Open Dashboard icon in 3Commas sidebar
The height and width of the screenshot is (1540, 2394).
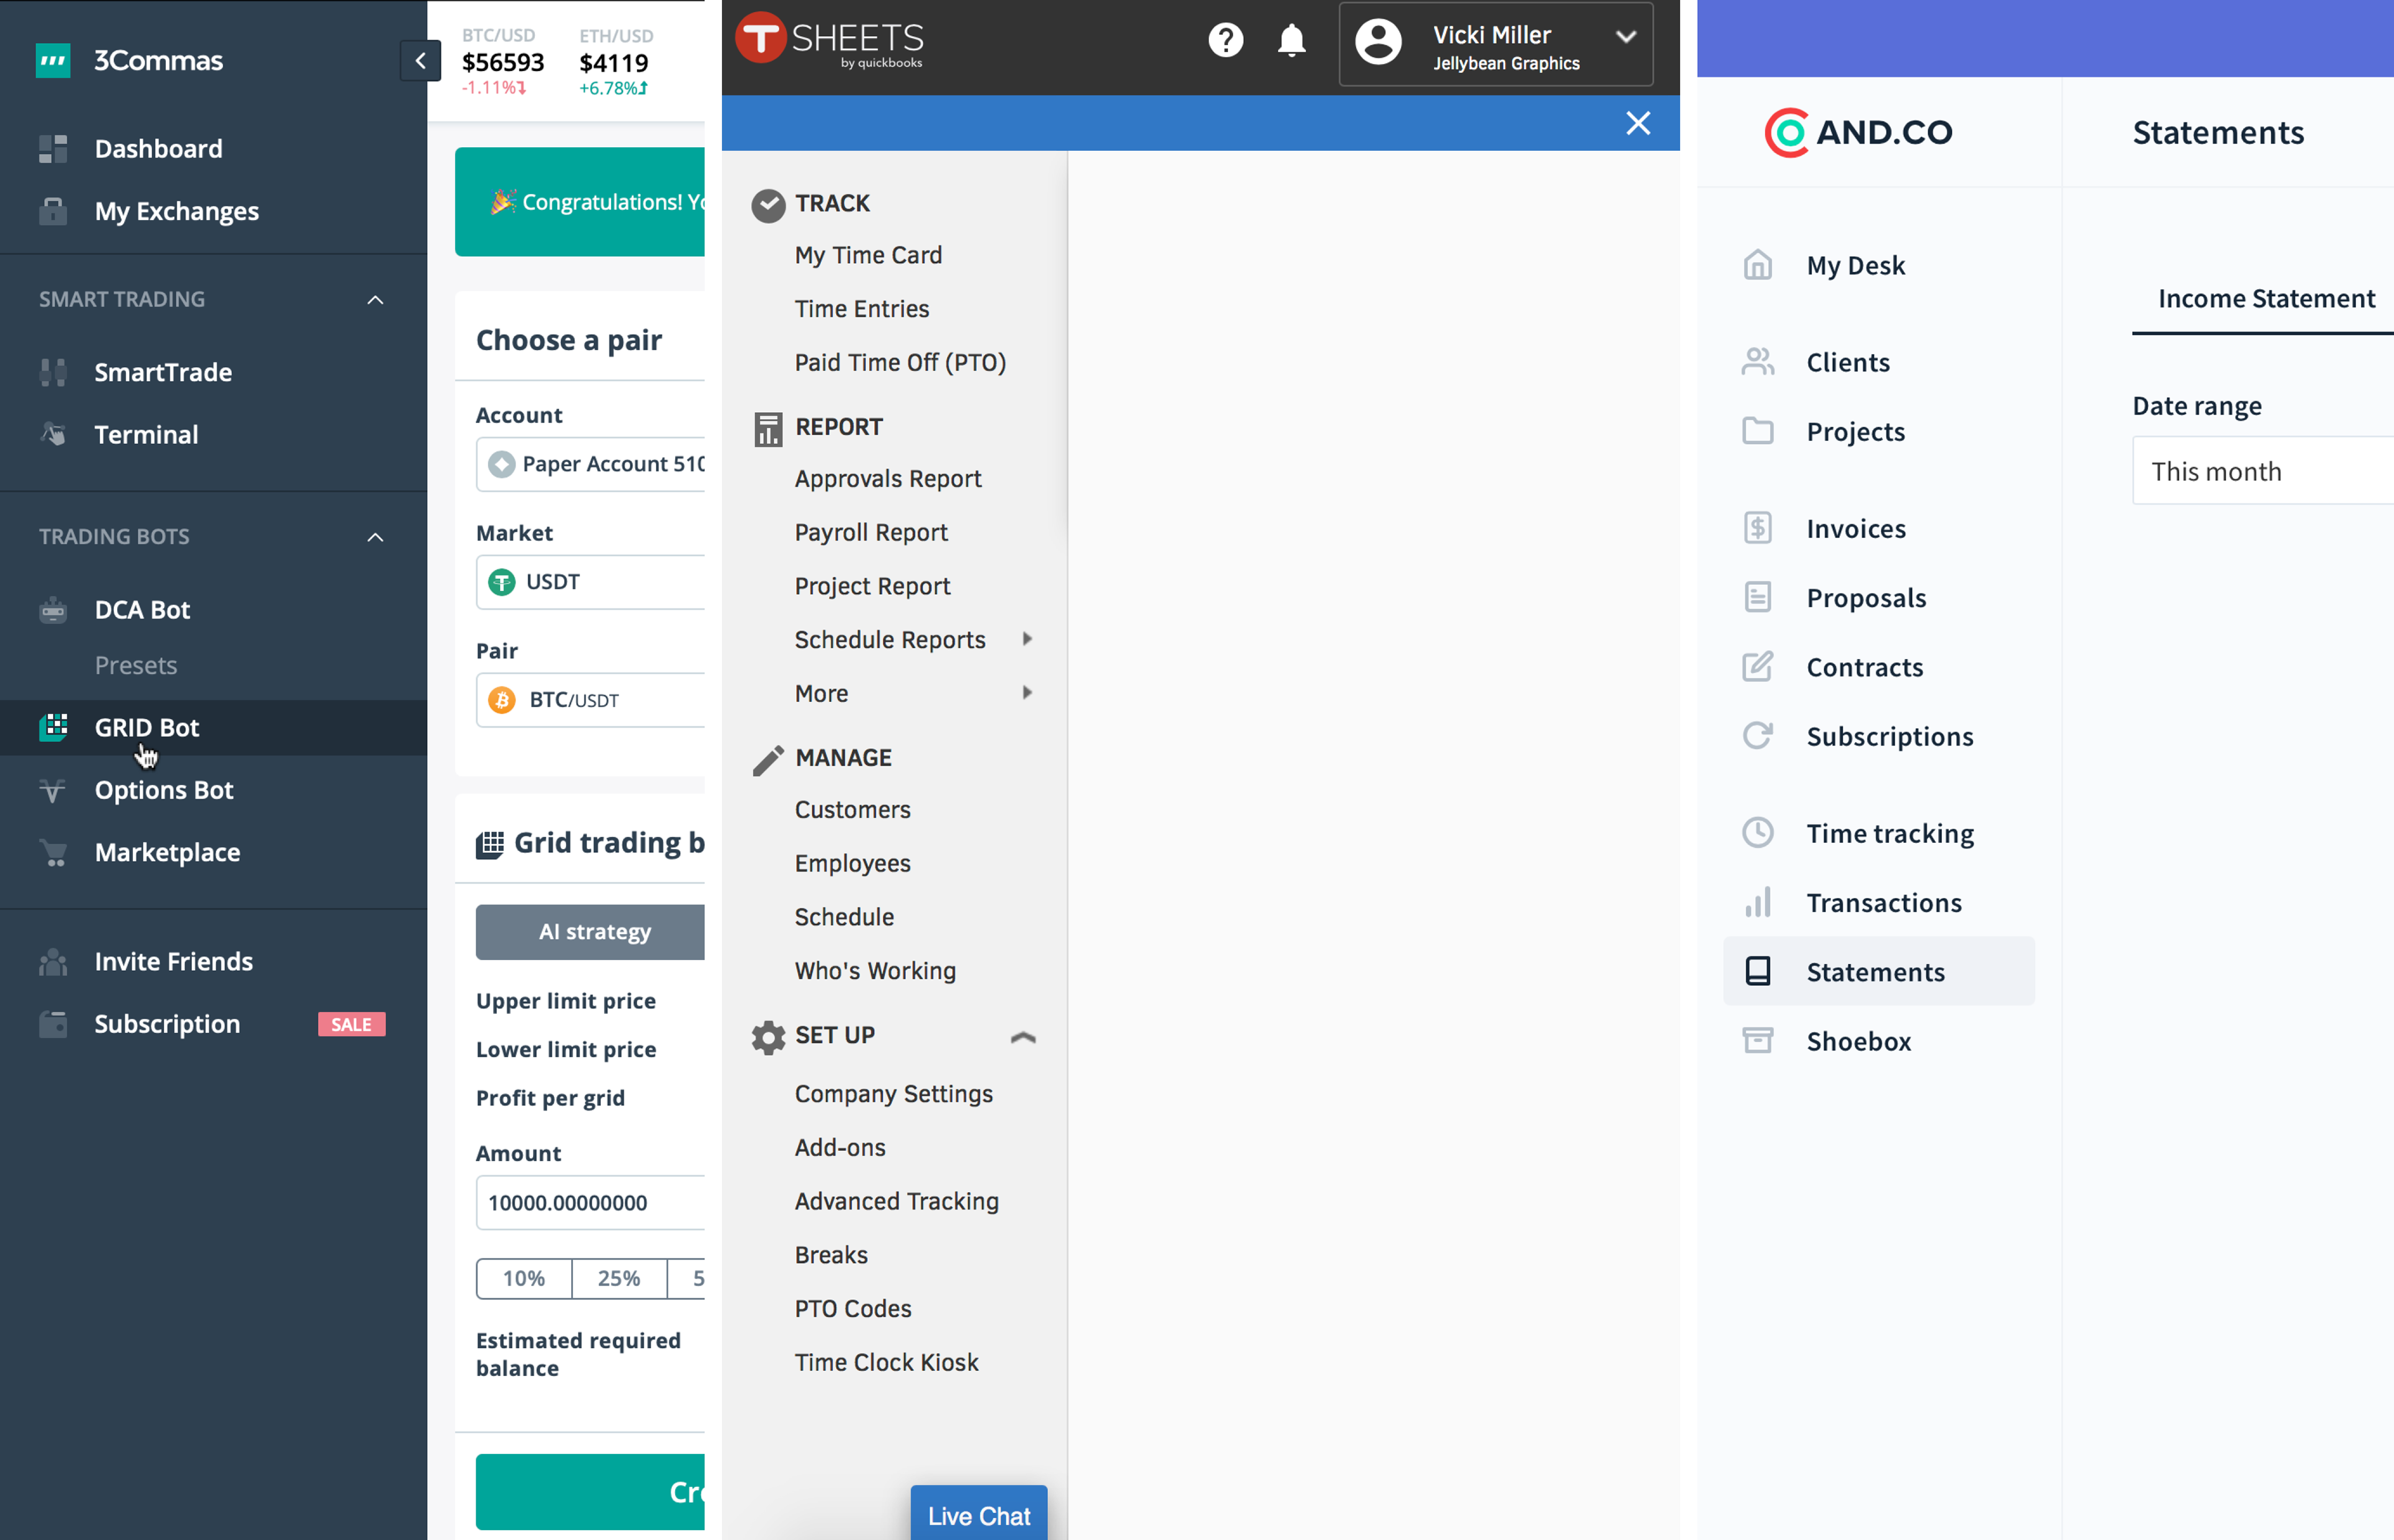[x=53, y=149]
